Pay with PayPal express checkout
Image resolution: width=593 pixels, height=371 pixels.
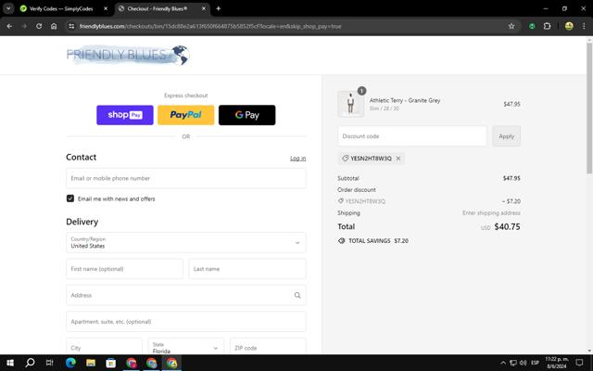pos(185,115)
